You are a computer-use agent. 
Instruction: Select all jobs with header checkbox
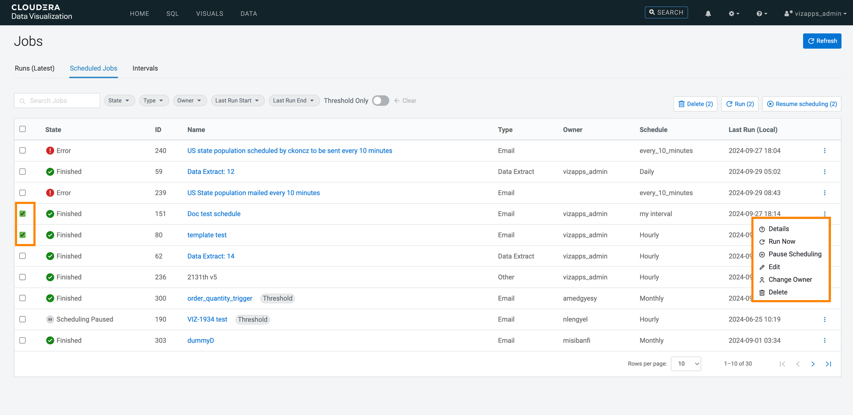tap(23, 129)
